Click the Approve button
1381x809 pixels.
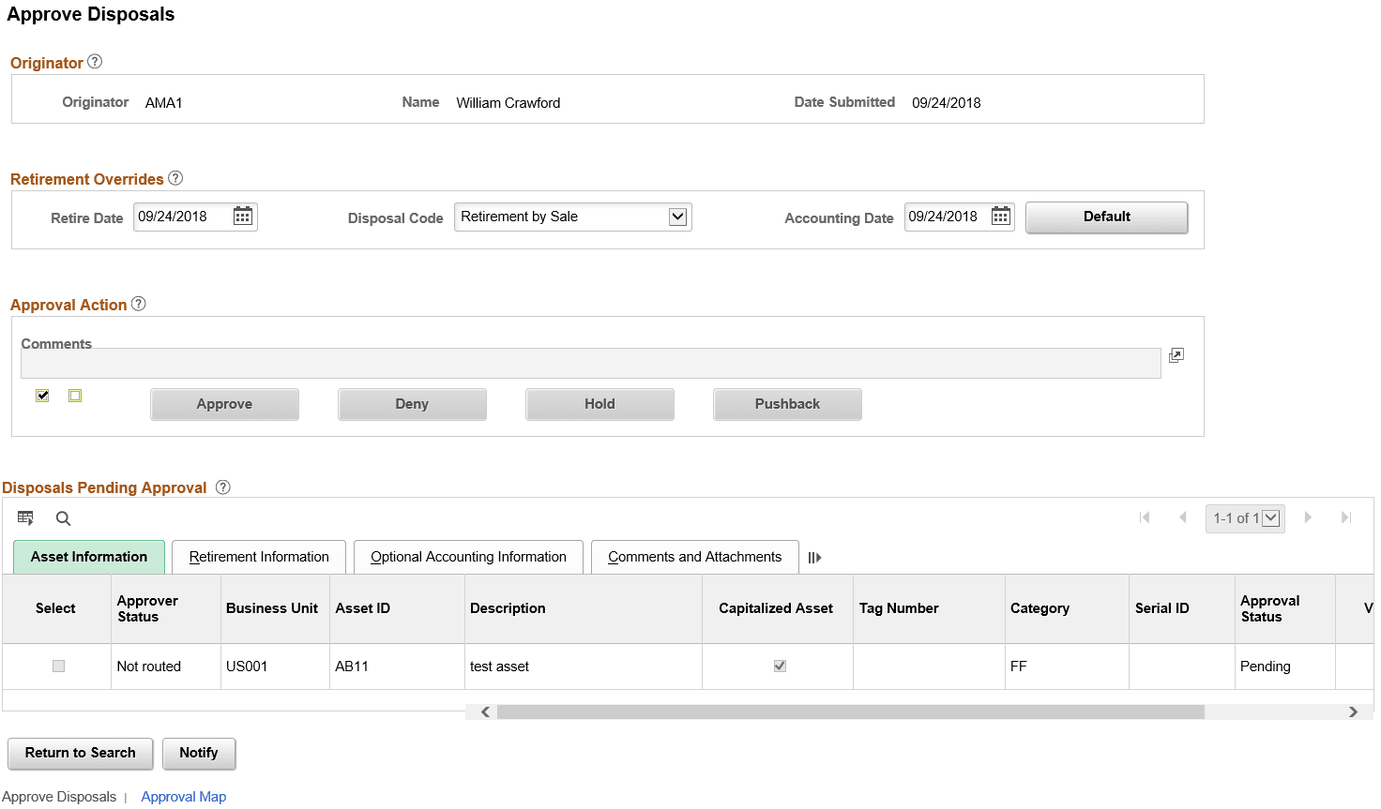[224, 404]
